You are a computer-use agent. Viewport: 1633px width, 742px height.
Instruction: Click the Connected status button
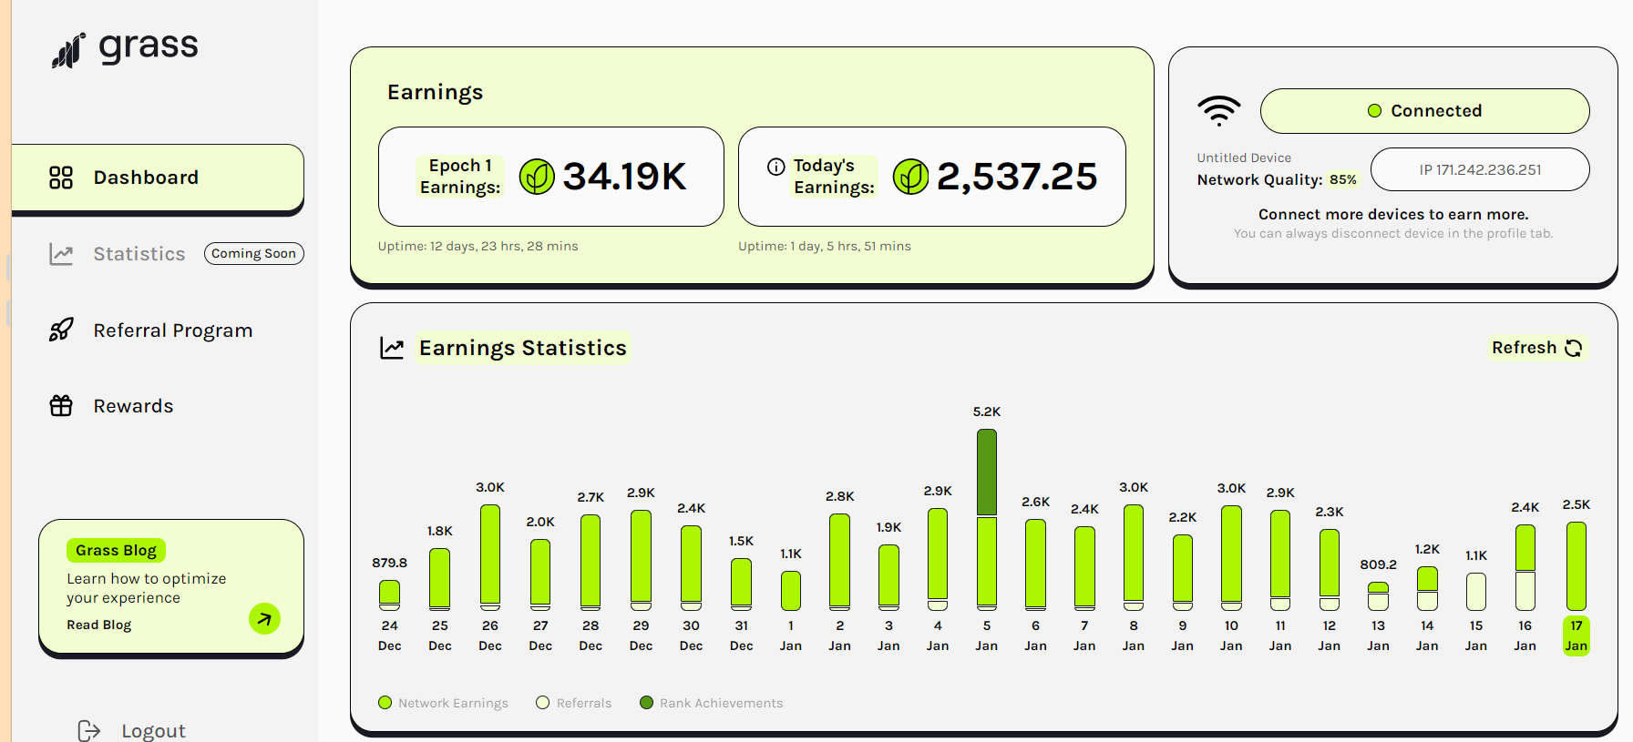point(1425,111)
